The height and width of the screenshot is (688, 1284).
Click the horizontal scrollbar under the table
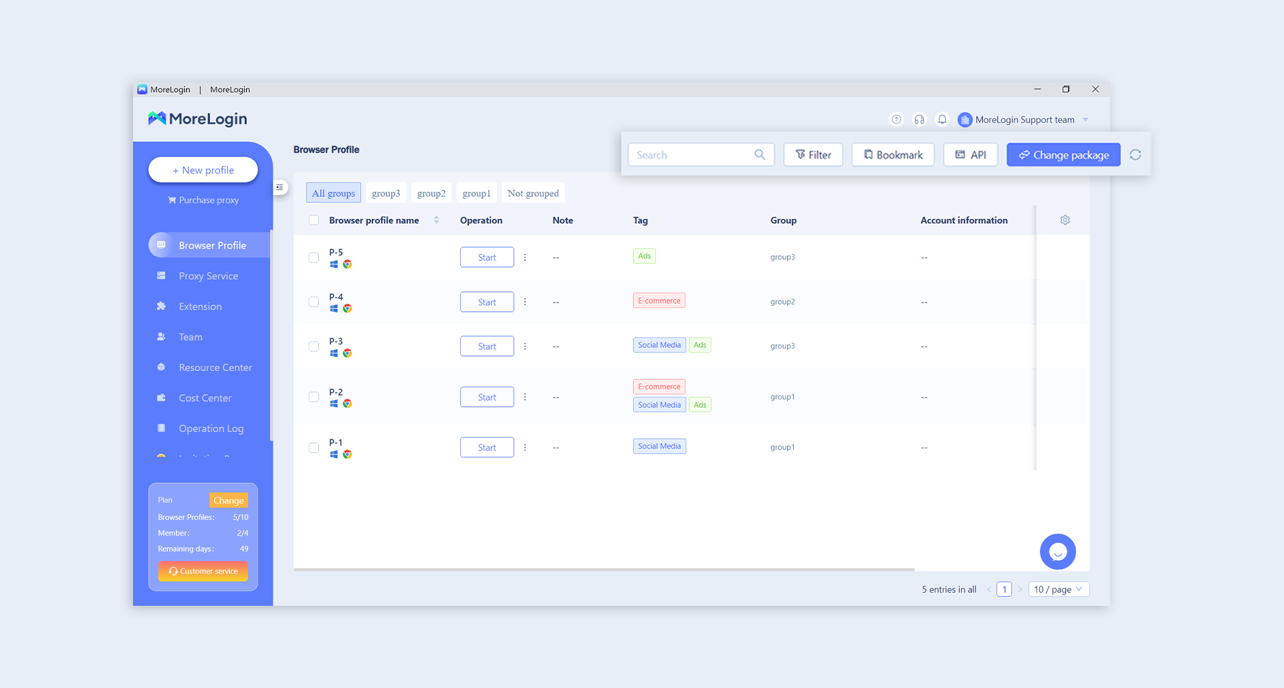tap(604, 570)
